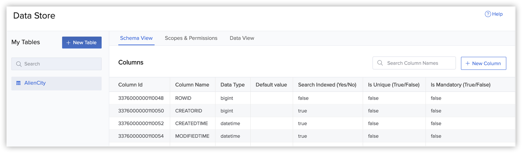The height and width of the screenshot is (153, 522).
Task: Click the magnifier icon in tables search
Action: (19, 64)
